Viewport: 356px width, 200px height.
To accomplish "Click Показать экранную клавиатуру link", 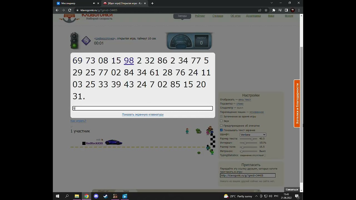I will [x=143, y=114].
